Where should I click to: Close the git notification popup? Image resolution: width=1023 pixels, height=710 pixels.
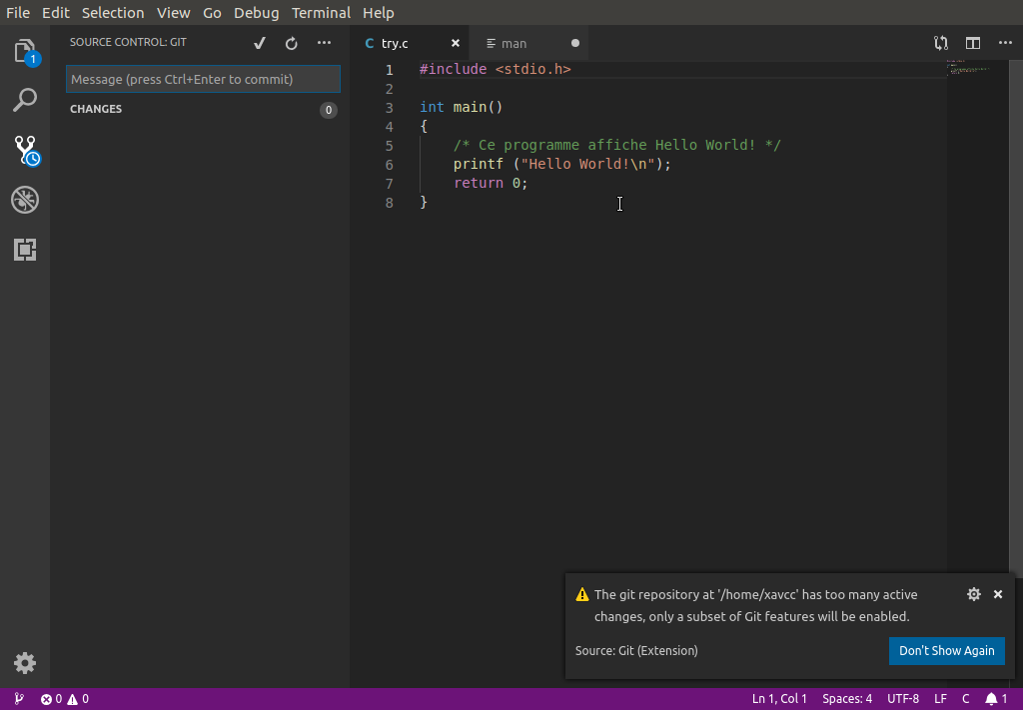(x=997, y=594)
